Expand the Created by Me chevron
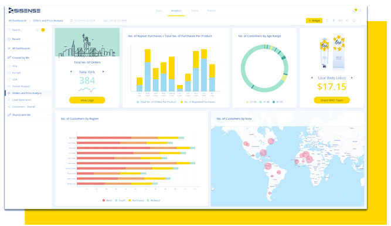Viewport: 391px width, 226px height. coord(47,58)
